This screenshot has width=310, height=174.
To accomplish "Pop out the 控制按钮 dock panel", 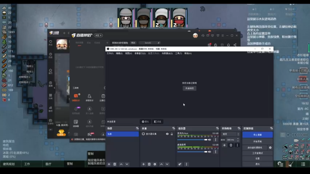I will click(x=272, y=128).
